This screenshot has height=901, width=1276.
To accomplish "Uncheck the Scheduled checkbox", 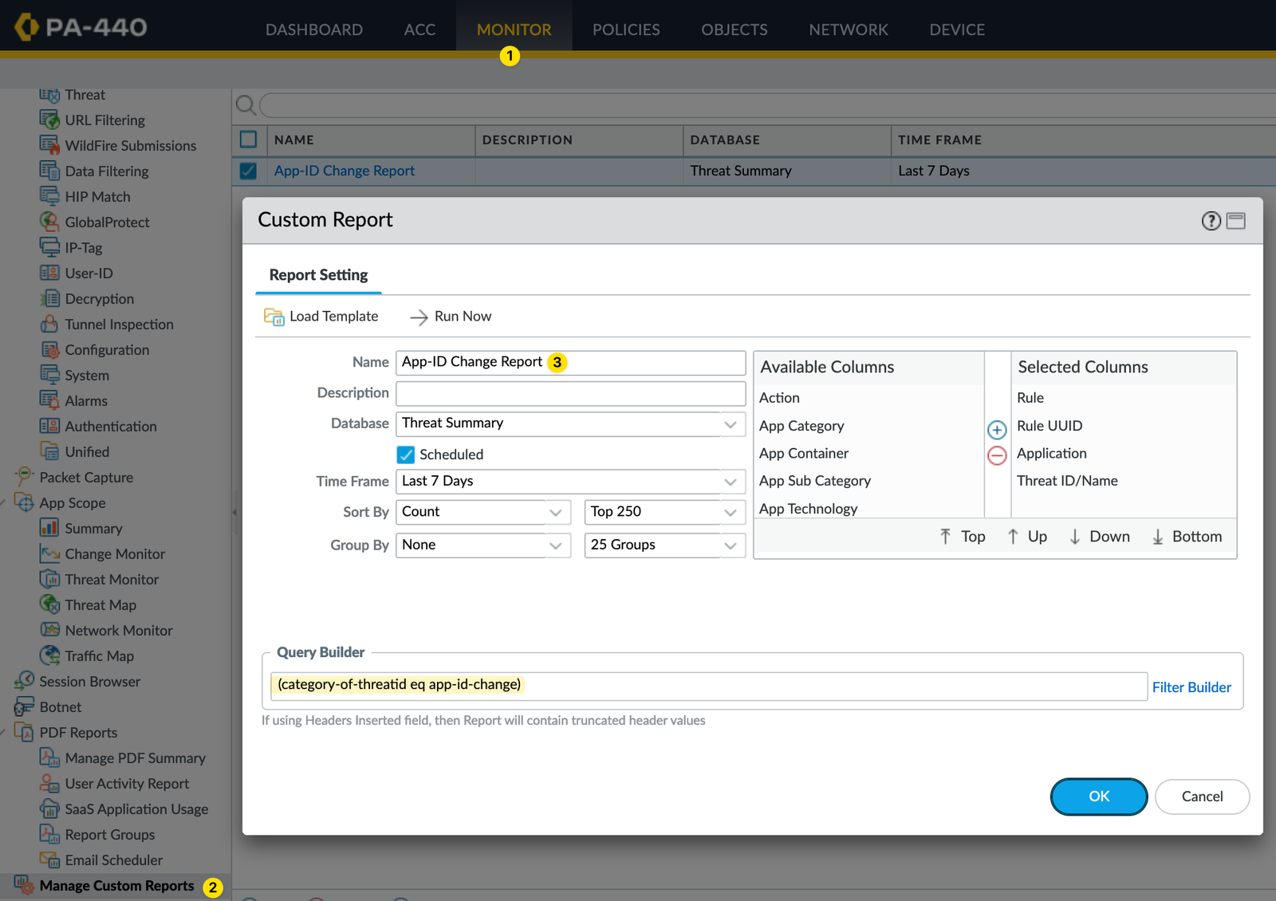I will 406,454.
